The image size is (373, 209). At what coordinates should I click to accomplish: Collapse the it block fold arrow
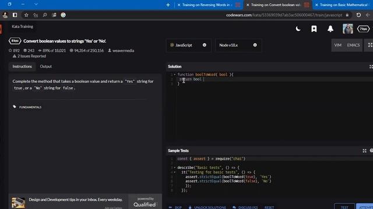click(x=175, y=172)
